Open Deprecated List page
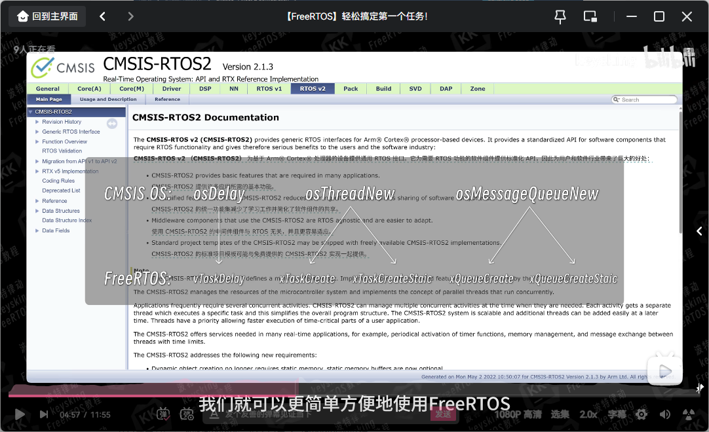 (61, 190)
